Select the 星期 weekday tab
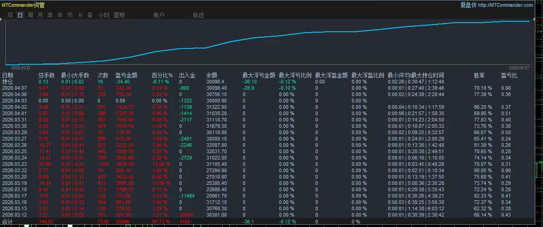The width and height of the screenshot is (543, 227). point(119,15)
